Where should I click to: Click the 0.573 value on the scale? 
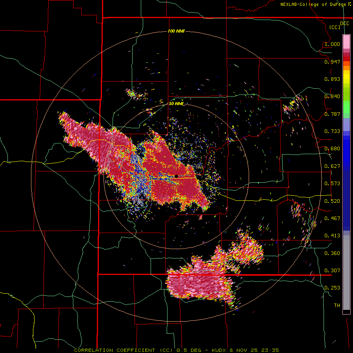point(332,184)
